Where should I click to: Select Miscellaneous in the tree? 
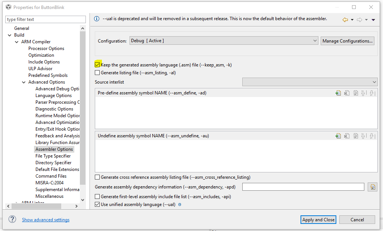49,196
